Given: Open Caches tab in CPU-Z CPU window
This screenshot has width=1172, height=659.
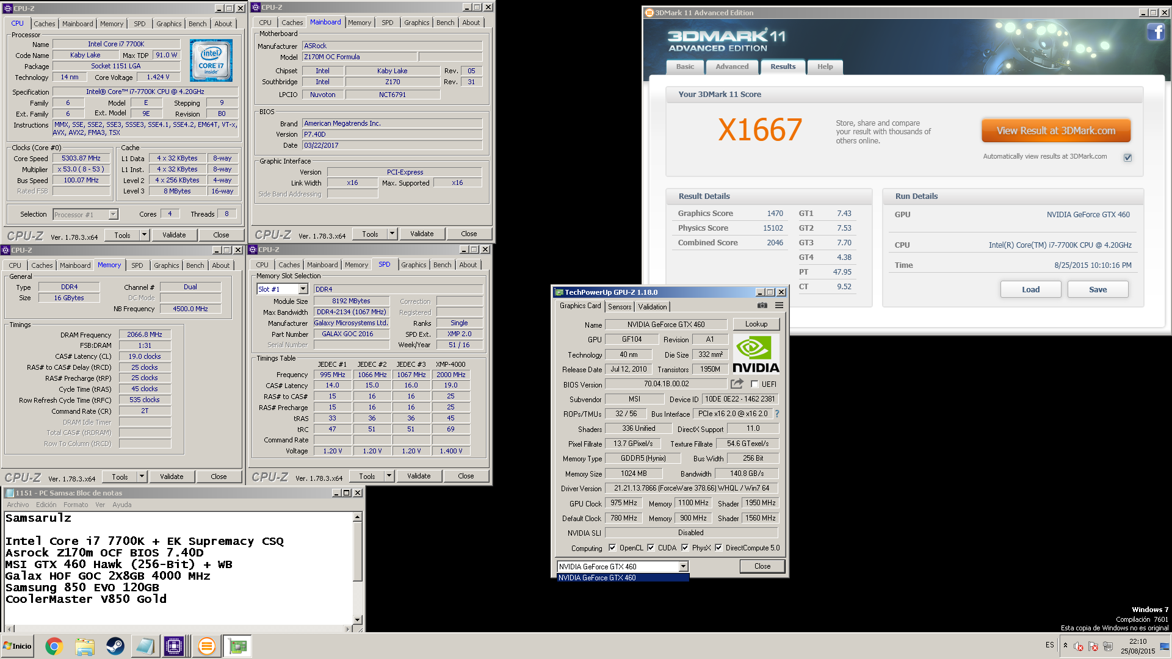Looking at the screenshot, I should point(44,24).
